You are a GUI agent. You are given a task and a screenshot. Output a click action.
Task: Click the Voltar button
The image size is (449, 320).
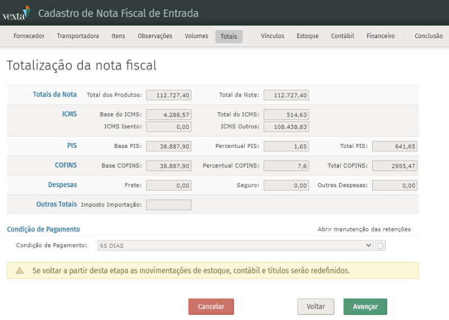click(315, 307)
